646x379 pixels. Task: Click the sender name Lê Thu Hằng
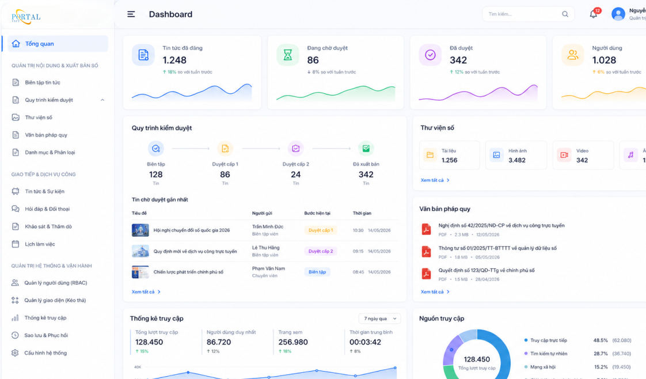[266, 248]
